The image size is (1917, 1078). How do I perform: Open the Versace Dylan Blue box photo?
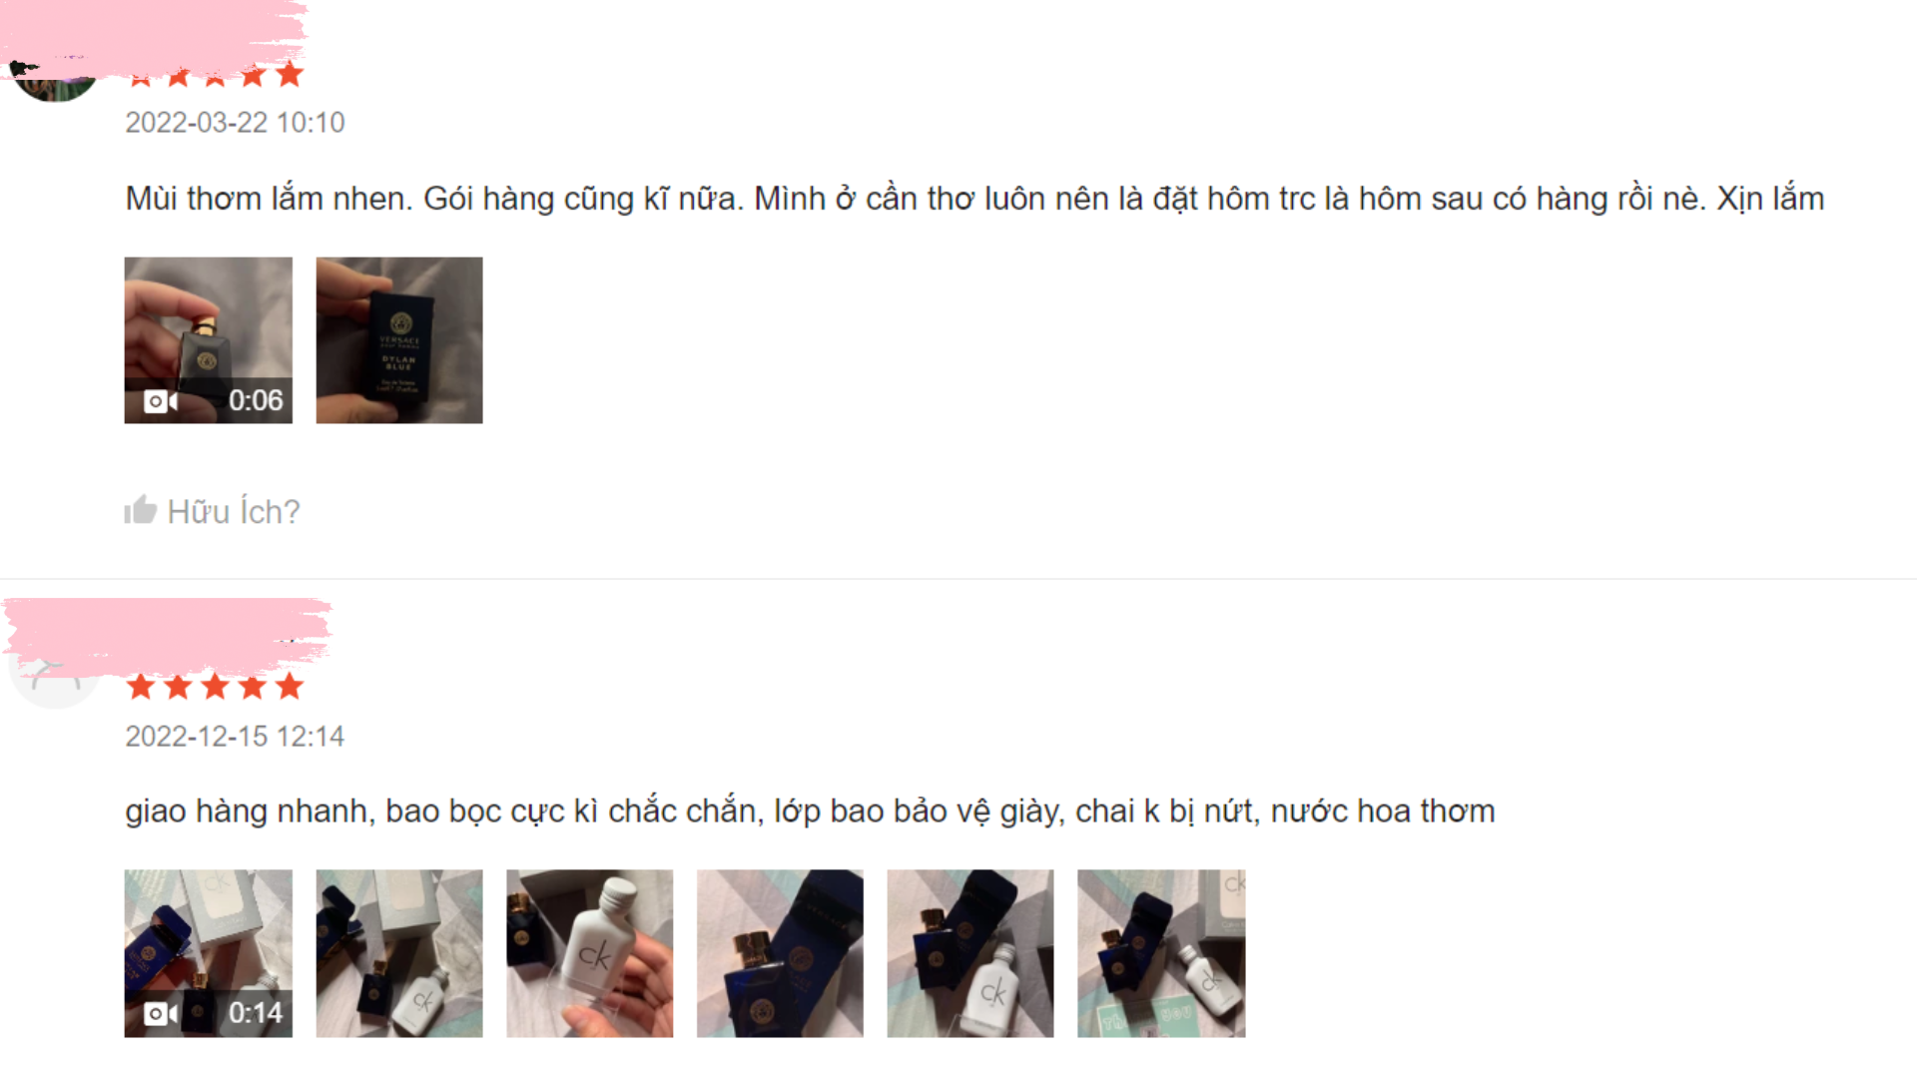click(399, 340)
